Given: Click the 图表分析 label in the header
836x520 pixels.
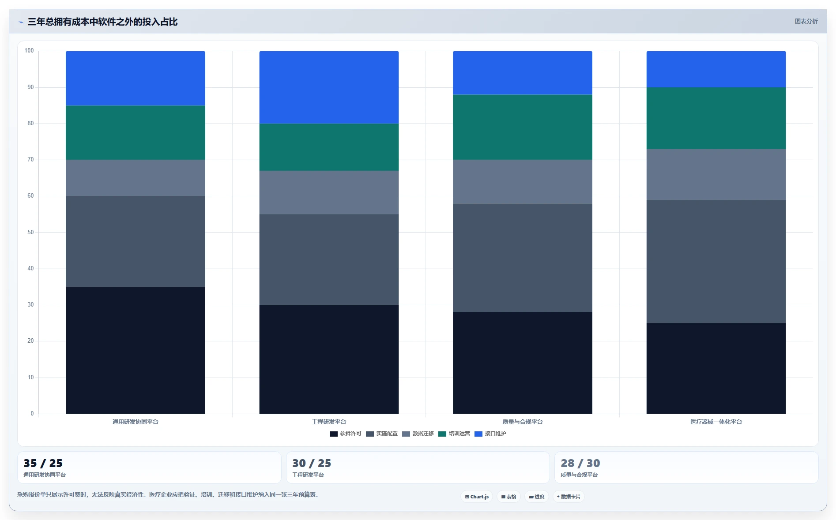Looking at the screenshot, I should [806, 21].
